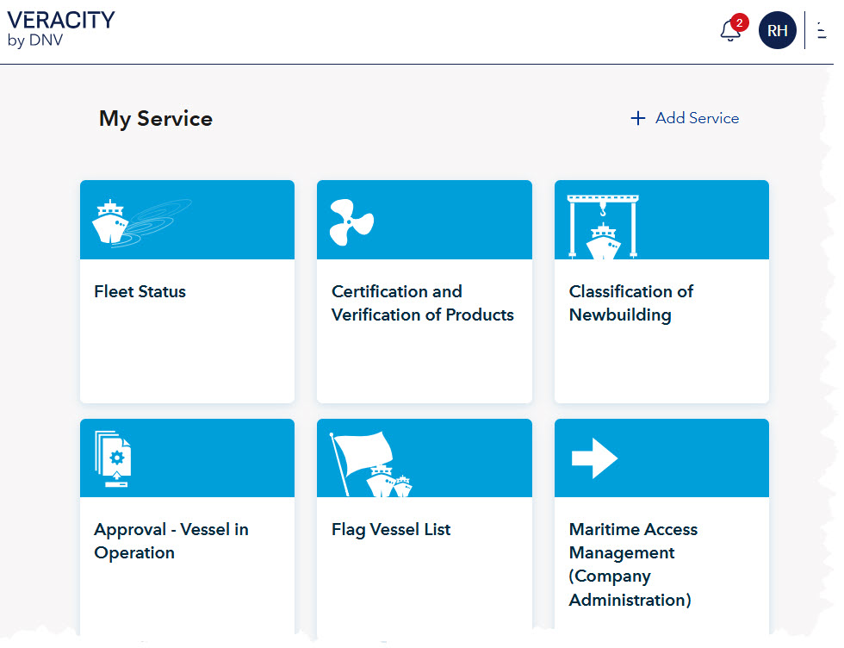Click the shipyard crane icon
Image resolution: width=844 pixels, height=648 pixels.
603,226
